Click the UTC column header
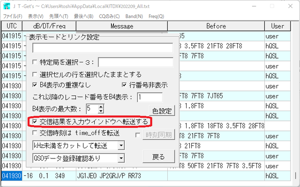300x187 pixels. click(12, 26)
